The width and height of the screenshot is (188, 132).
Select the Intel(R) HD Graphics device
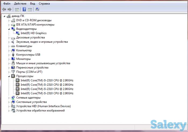33,33
